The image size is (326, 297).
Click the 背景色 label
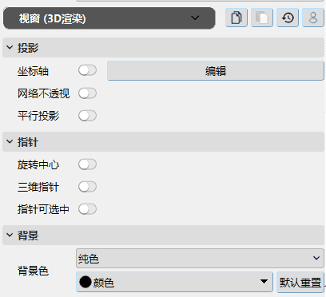[x=33, y=271]
